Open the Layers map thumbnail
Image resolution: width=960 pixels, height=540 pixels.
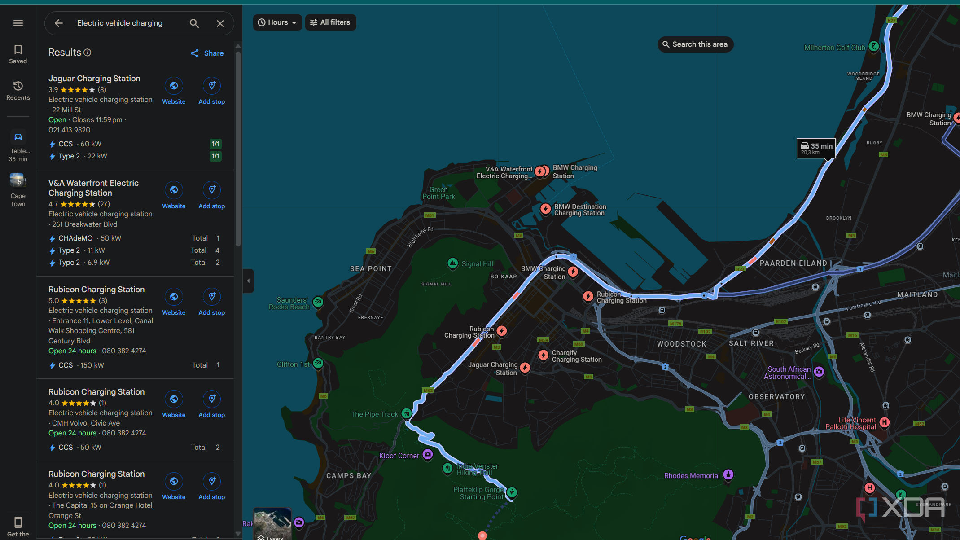tap(272, 524)
